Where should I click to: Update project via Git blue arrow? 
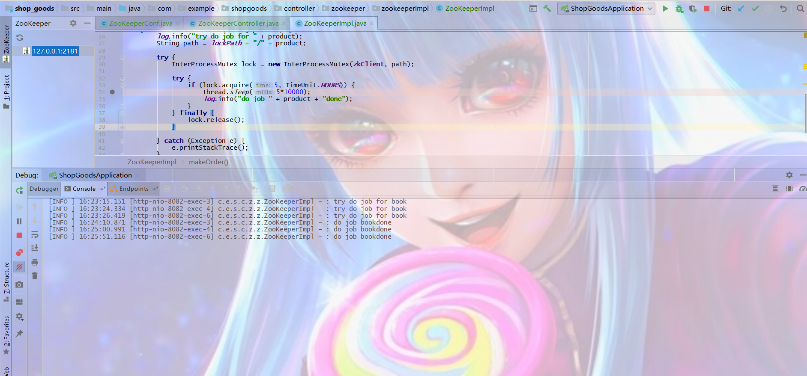coord(741,8)
